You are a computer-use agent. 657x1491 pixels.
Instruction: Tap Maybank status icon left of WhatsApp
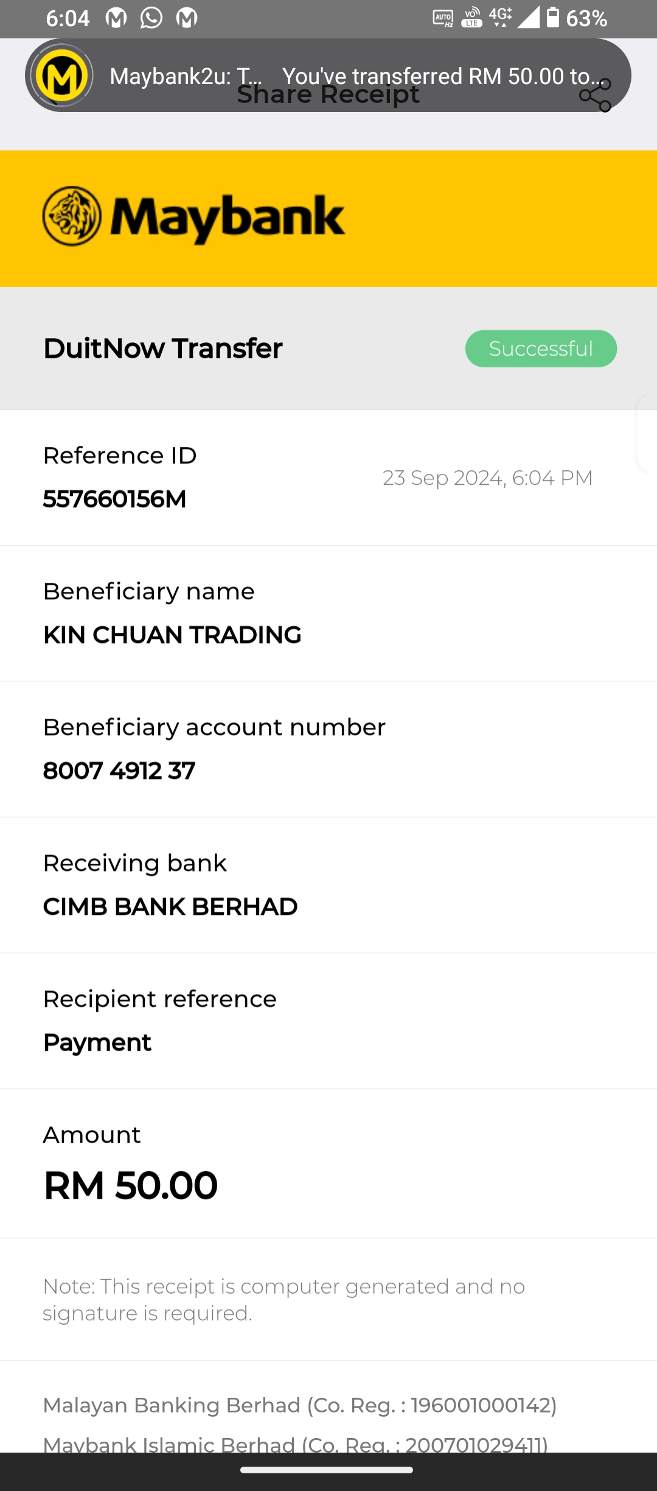[x=116, y=18]
